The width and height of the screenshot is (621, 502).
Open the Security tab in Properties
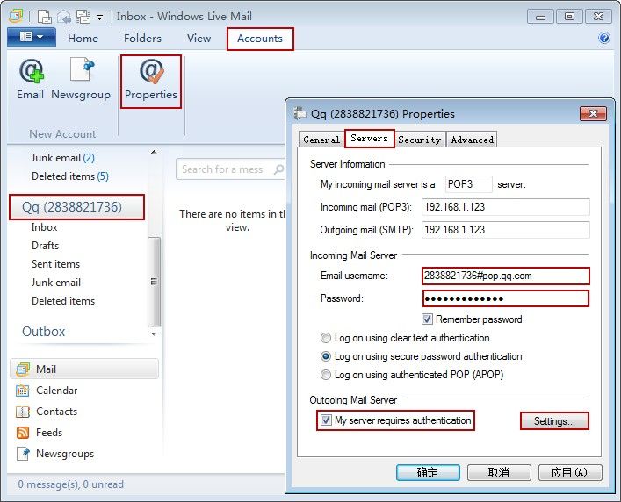click(419, 140)
